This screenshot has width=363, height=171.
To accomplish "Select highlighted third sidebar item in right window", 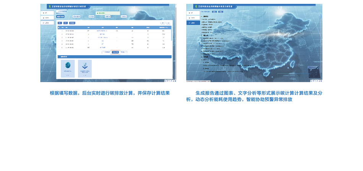I will [192, 23].
